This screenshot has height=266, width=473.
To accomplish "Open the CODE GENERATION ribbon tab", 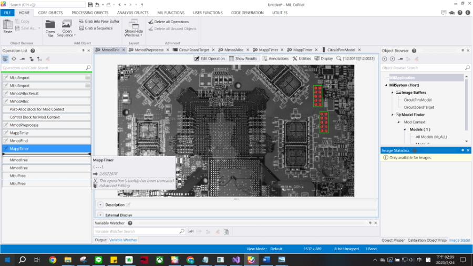I will [x=248, y=13].
